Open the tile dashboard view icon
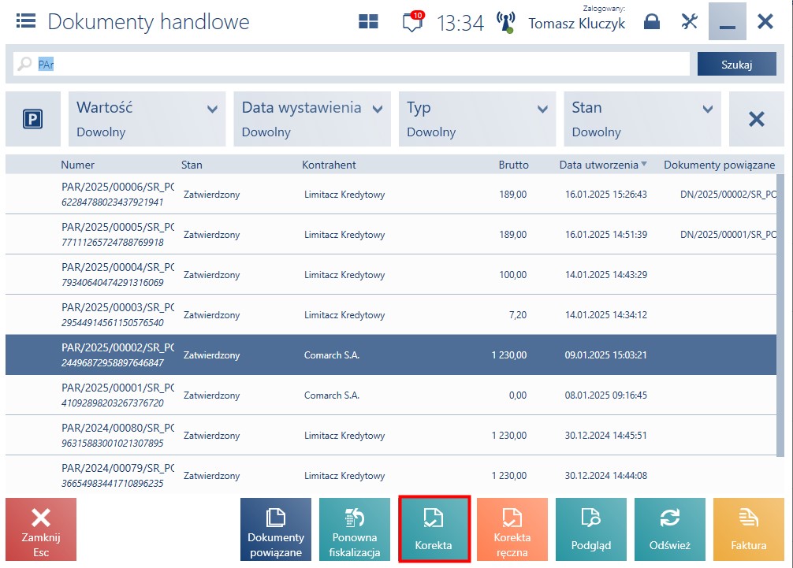Image resolution: width=793 pixels, height=568 pixels. point(368,21)
